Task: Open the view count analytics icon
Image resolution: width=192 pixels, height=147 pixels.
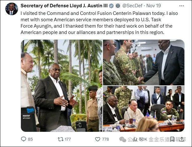Action: (x=135, y=139)
